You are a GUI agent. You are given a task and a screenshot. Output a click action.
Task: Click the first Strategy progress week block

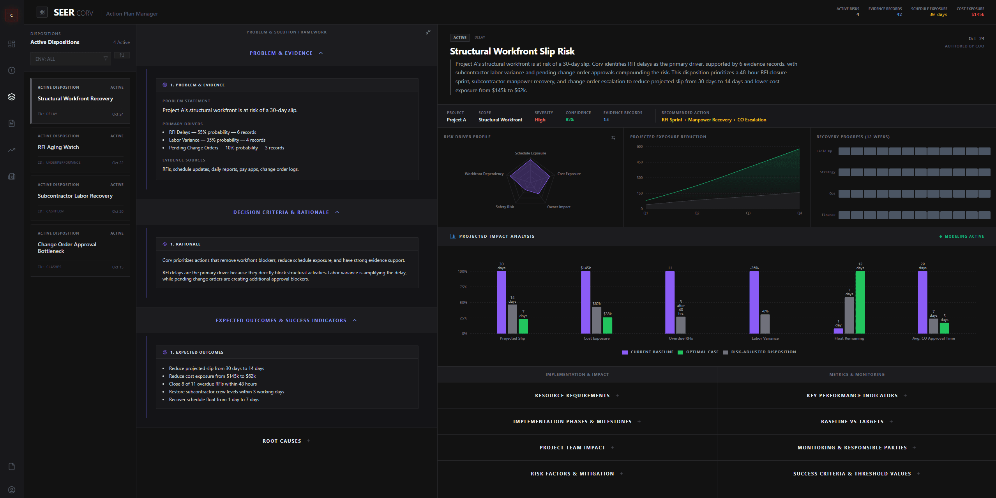(x=844, y=172)
